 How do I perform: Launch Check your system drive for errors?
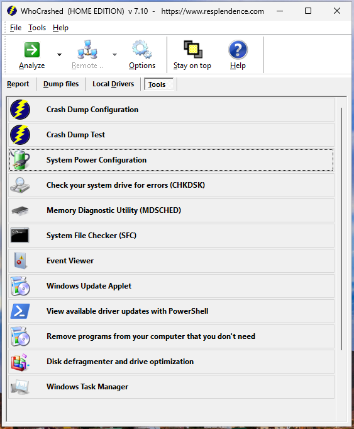tap(126, 185)
